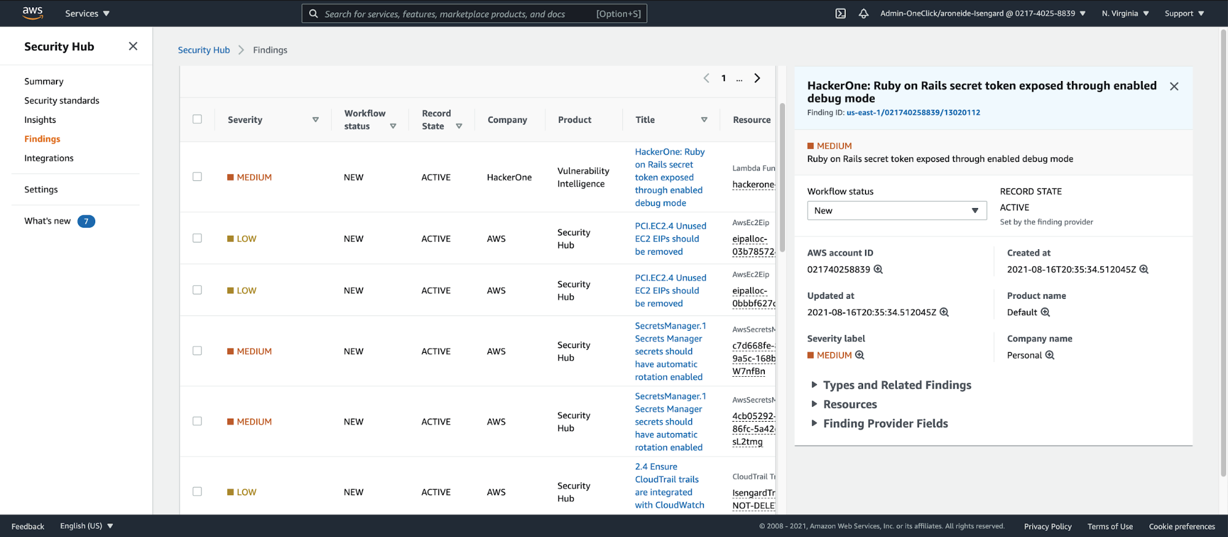
Task: Click magnifier icon beside Product name Default
Action: [x=1045, y=312]
